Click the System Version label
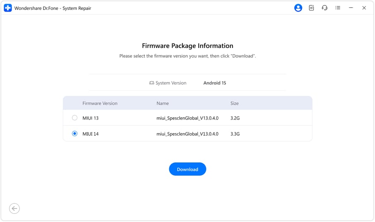 pyautogui.click(x=171, y=83)
